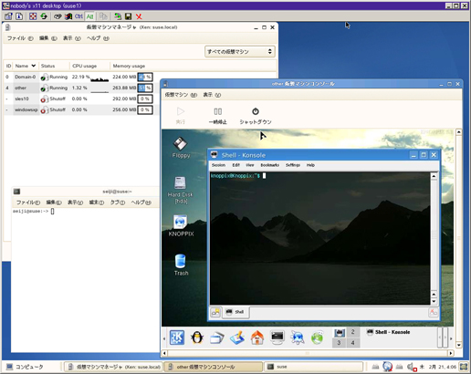This screenshot has height=374, width=471.
Task: Close current session icon in Konsole tab bar
Action: [x=433, y=312]
